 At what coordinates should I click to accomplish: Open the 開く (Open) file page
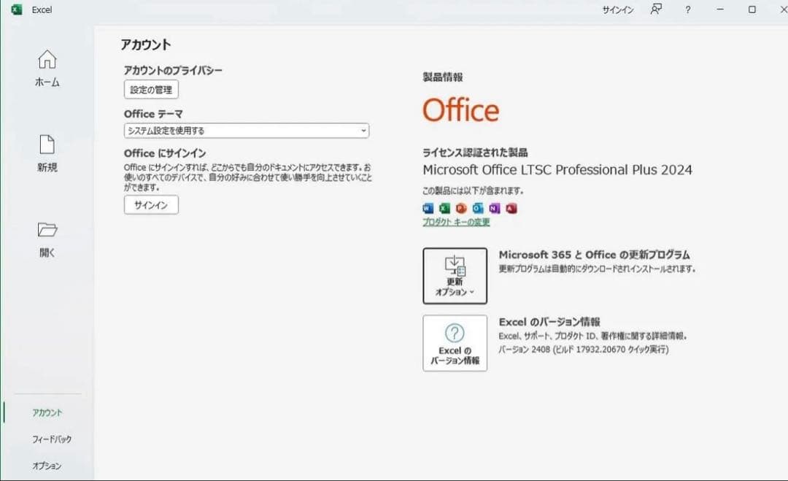point(47,239)
